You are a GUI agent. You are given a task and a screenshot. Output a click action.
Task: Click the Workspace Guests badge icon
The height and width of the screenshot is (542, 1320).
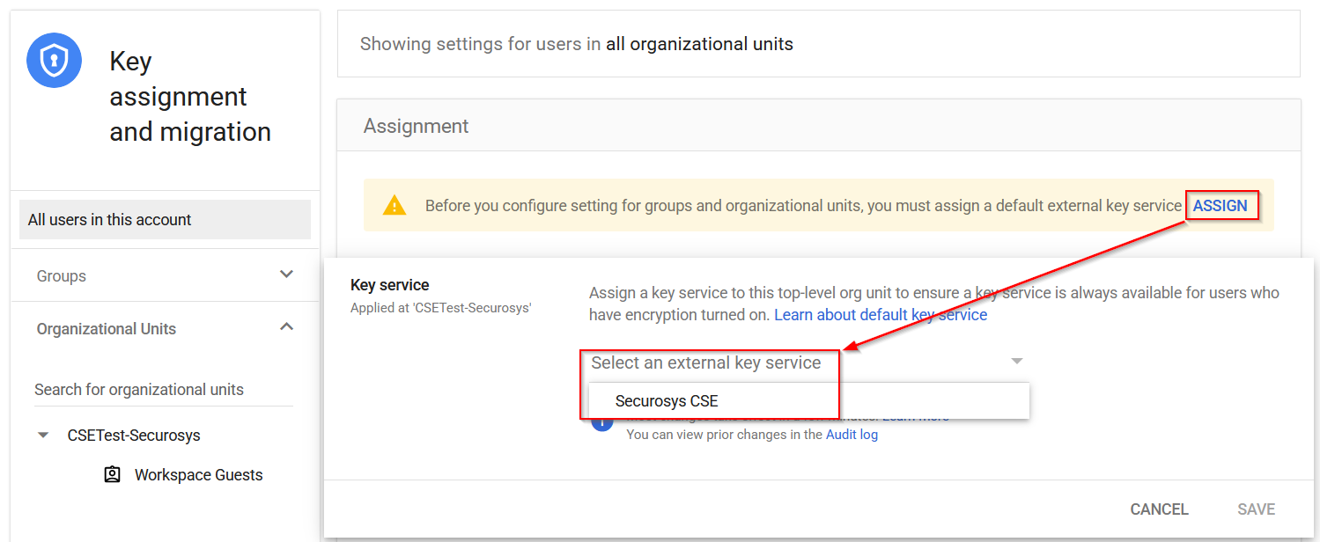[x=112, y=474]
